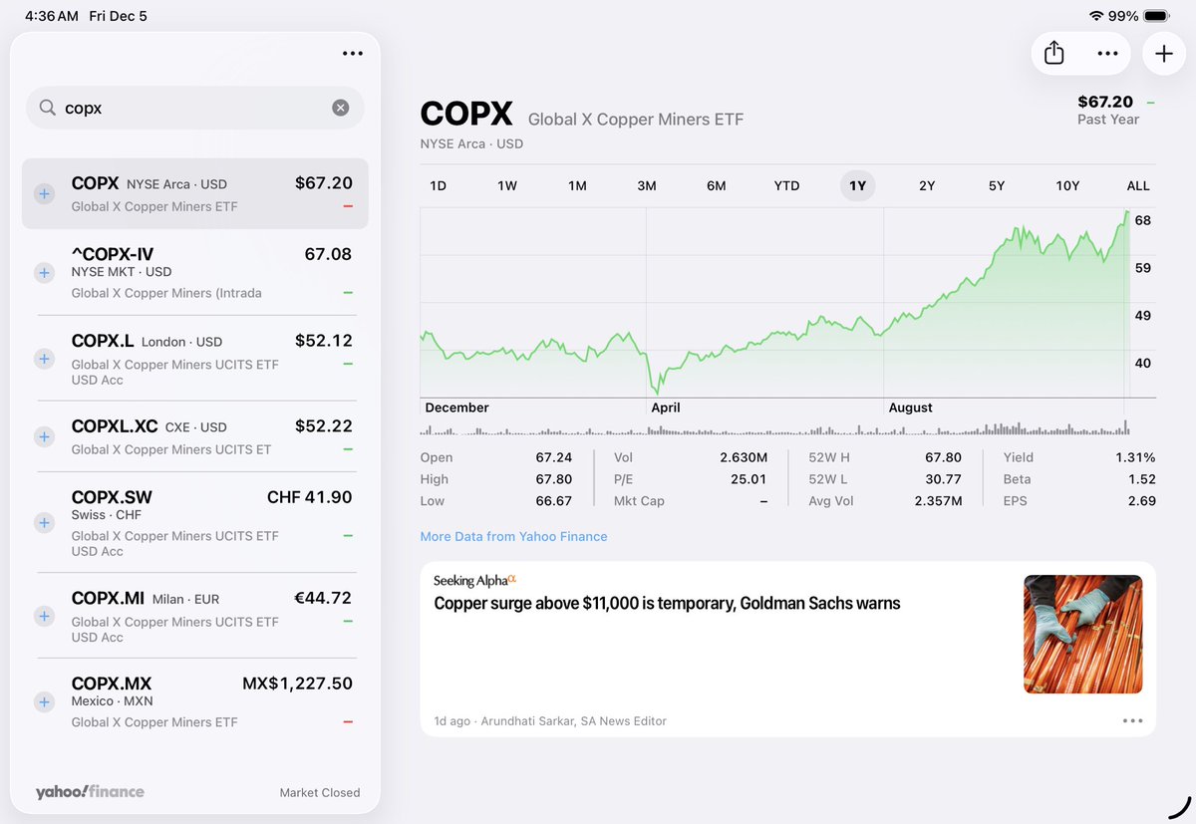Screen dimensions: 1196x824
Task: Add COPX.MX Mexico to watchlist
Action: click(x=44, y=702)
